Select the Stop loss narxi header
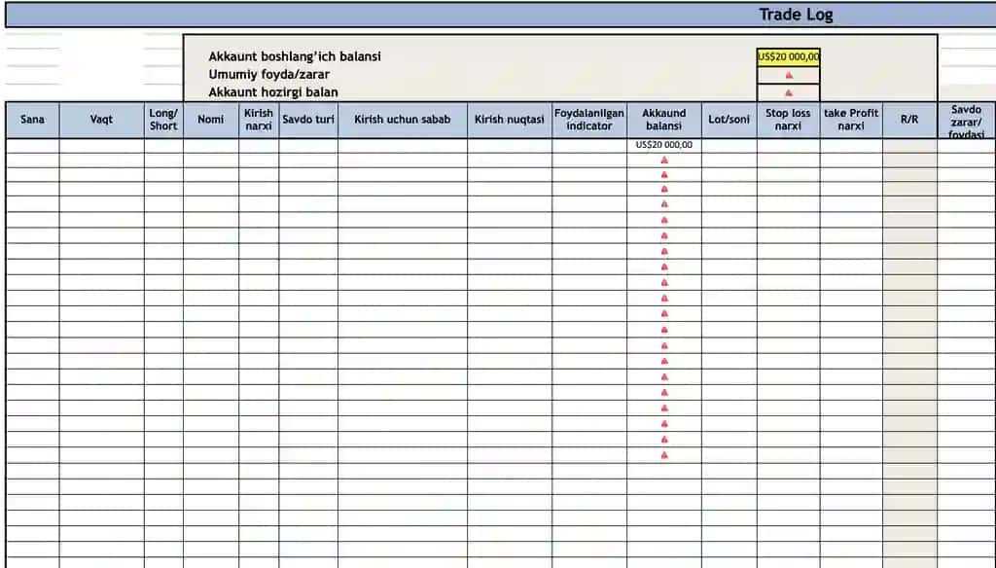 click(x=788, y=120)
